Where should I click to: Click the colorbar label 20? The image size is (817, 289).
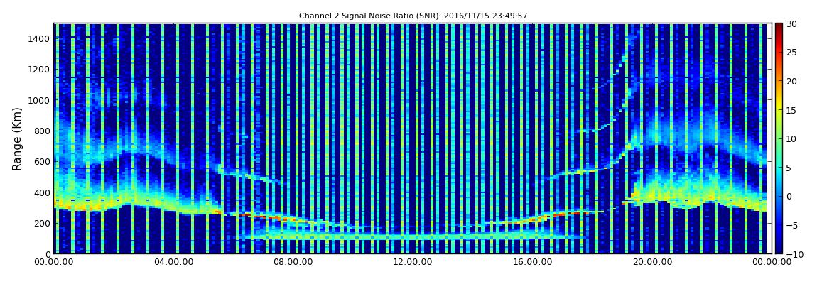pos(792,81)
